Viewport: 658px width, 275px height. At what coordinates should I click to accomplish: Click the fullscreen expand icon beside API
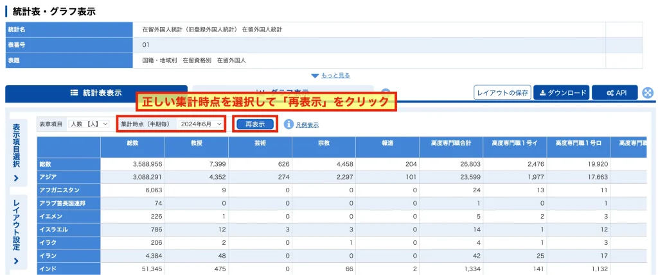(x=648, y=93)
